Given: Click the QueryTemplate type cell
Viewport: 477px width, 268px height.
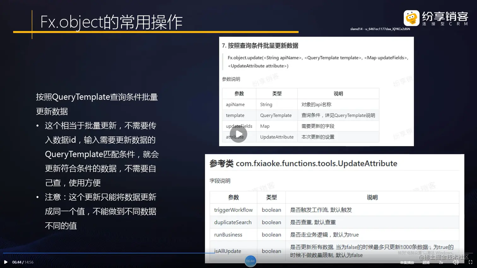Looking at the screenshot, I should (277, 115).
